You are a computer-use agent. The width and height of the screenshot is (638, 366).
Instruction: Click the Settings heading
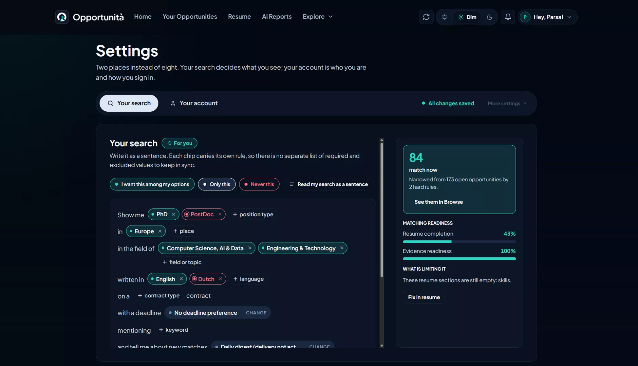(x=127, y=51)
